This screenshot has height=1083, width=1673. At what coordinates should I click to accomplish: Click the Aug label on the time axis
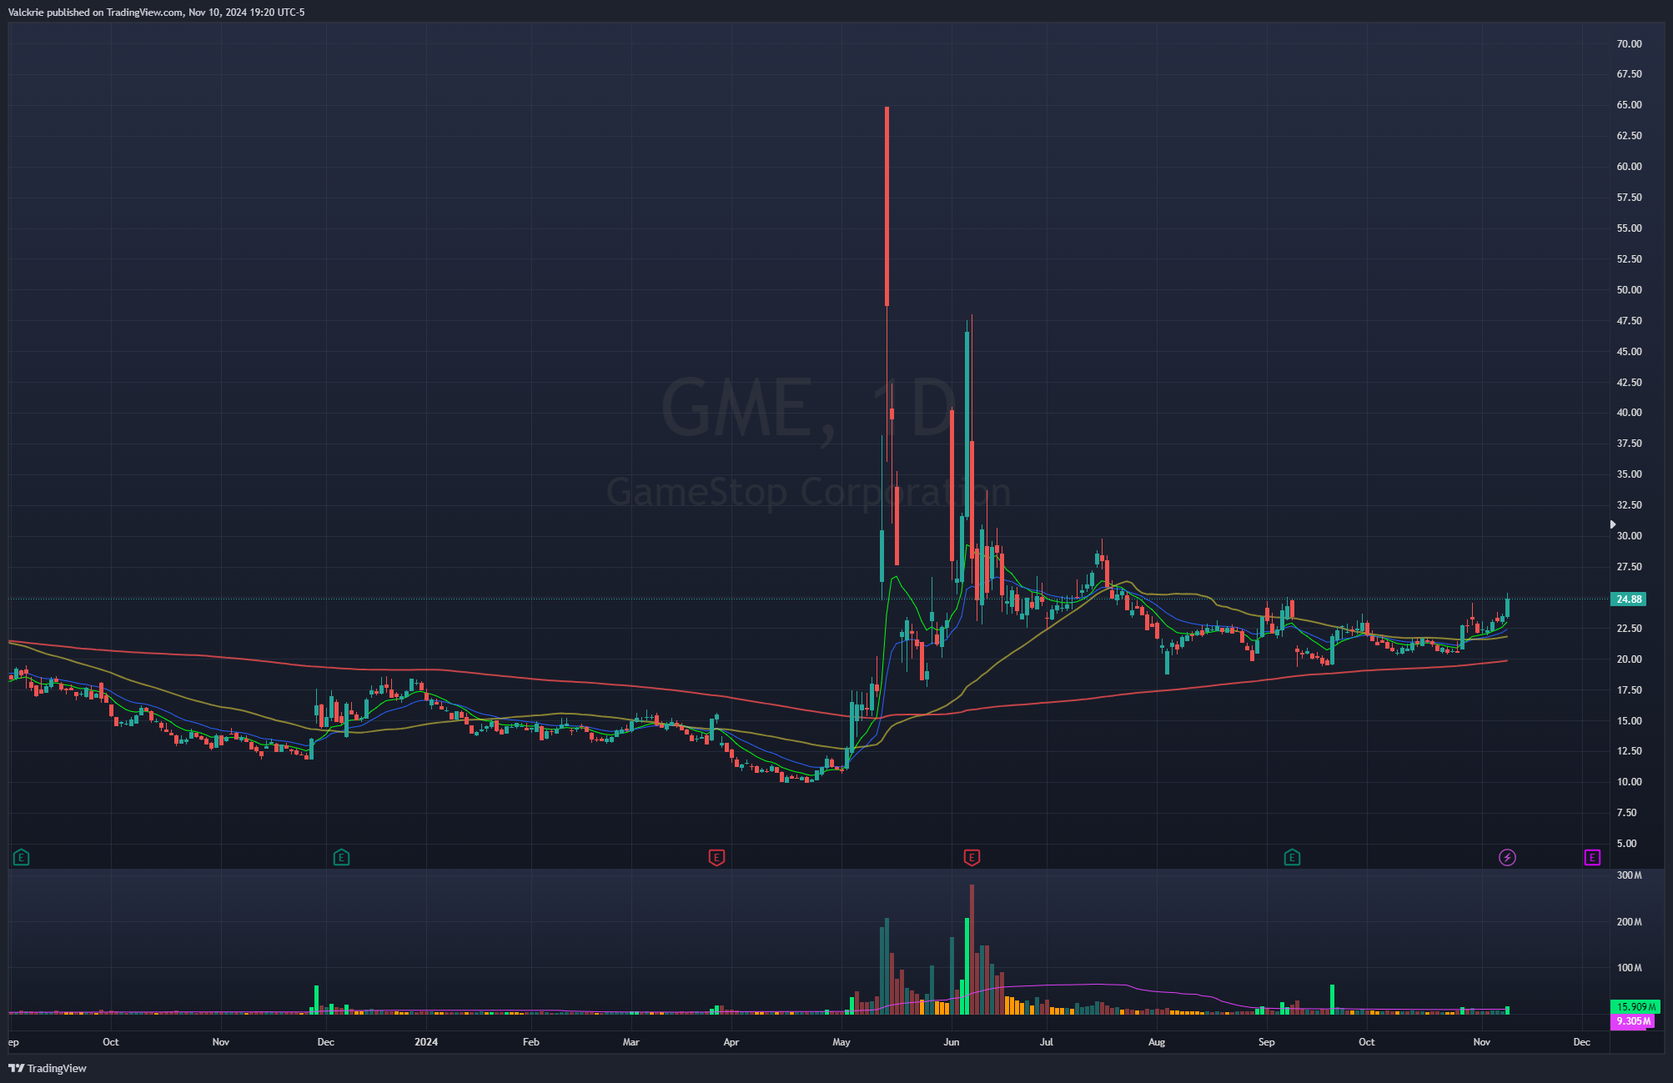1157,1042
